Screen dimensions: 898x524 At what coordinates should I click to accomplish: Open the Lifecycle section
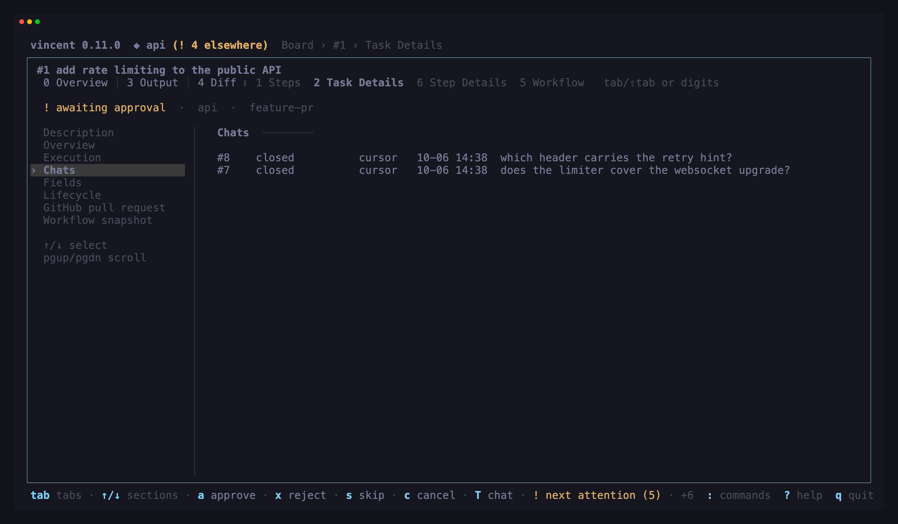pyautogui.click(x=72, y=195)
